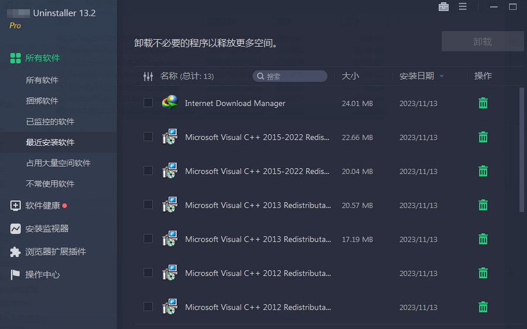
Task: Open 浏览器扩展插件 section
Action: pos(56,252)
